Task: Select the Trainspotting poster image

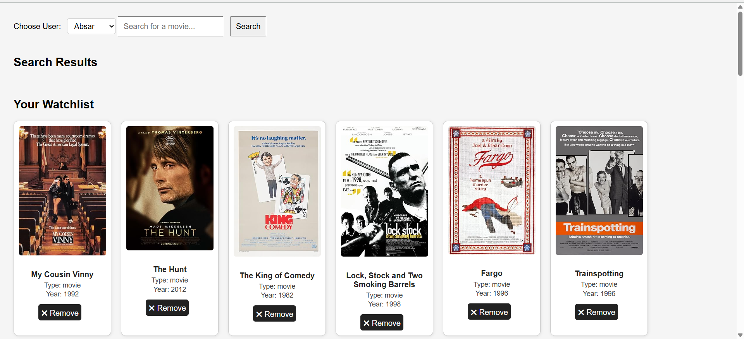Action: click(x=599, y=190)
